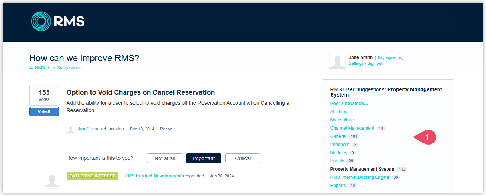This screenshot has width=486, height=196.
Task: Click the RMS Product Development avatar
Action: tap(52, 180)
